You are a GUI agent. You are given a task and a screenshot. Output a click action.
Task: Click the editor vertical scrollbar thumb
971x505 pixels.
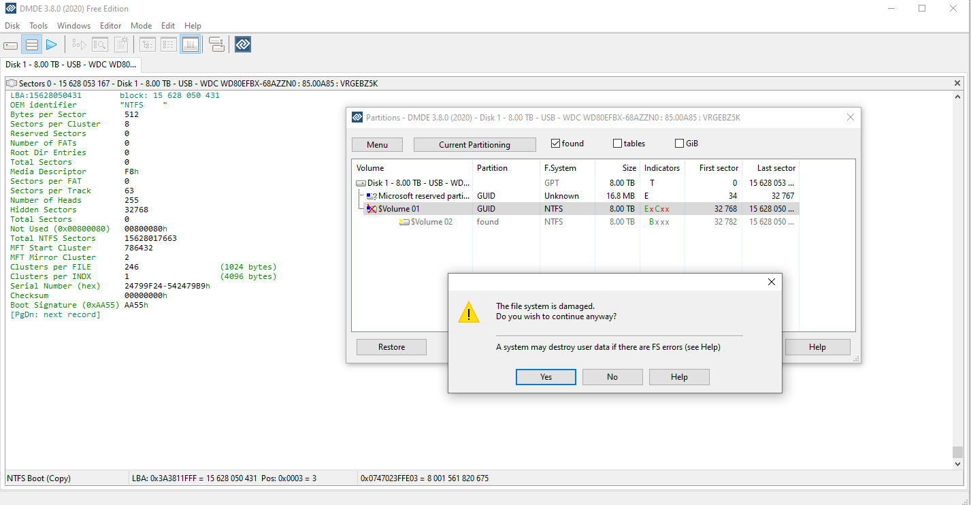click(957, 452)
